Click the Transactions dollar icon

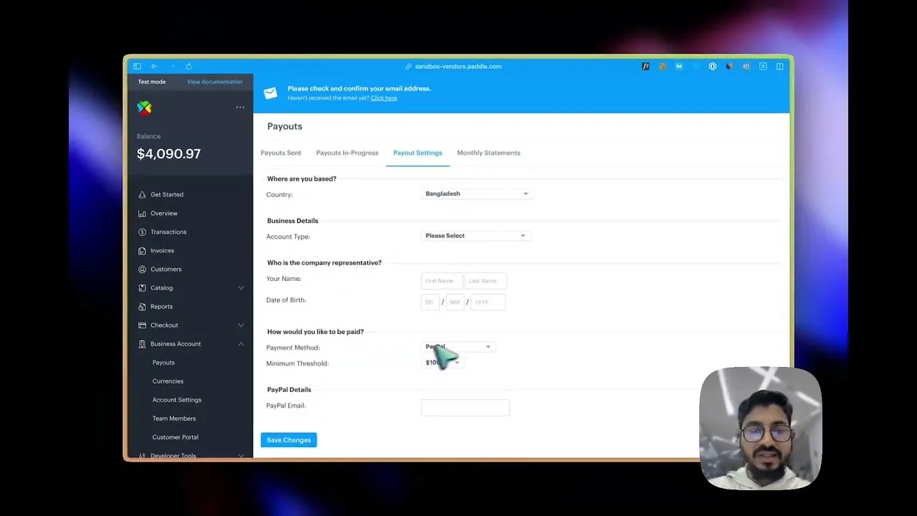point(142,232)
